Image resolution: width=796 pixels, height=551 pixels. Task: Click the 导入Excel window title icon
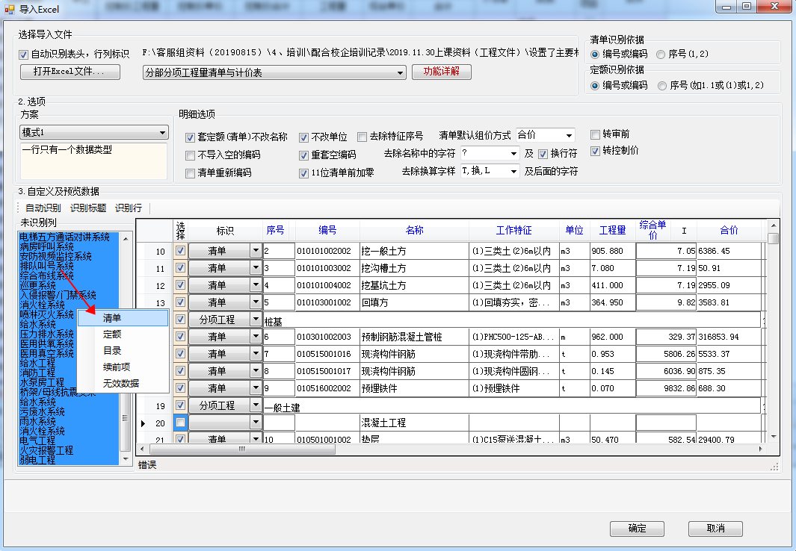click(x=9, y=9)
